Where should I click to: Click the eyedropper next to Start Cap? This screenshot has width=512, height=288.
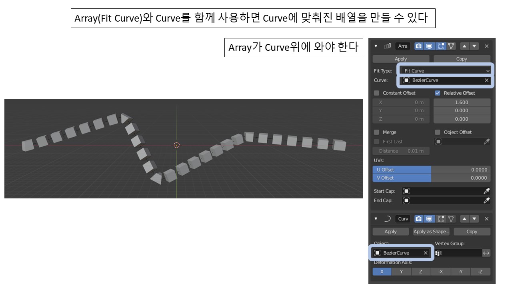pyautogui.click(x=486, y=191)
